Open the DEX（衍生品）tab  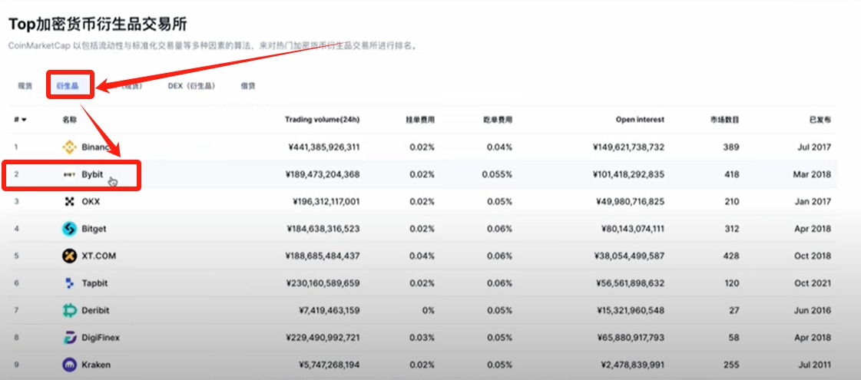coord(191,86)
